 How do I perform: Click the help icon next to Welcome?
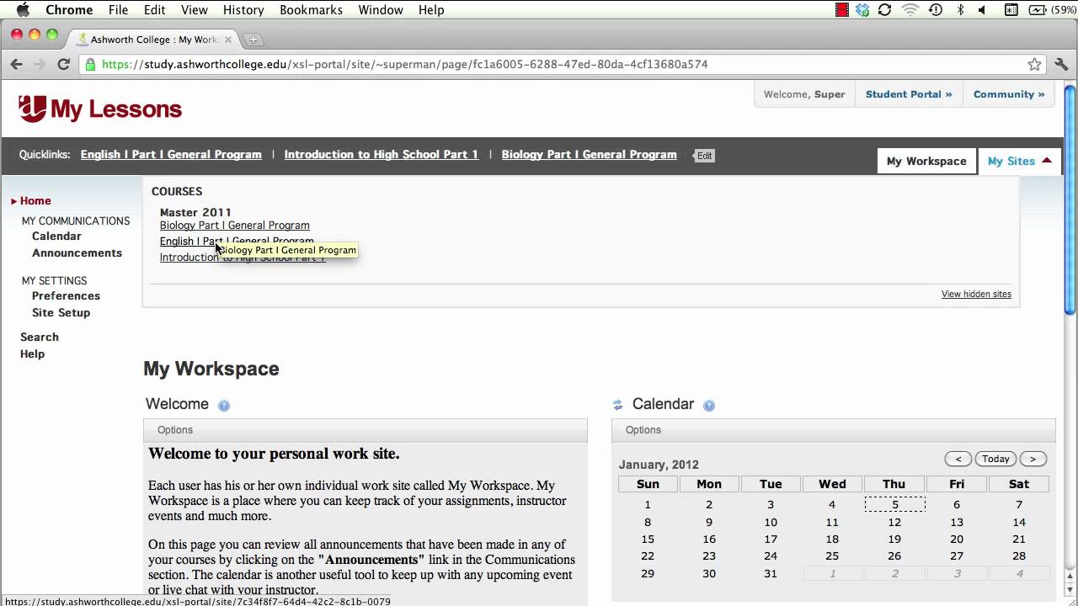[x=224, y=405]
